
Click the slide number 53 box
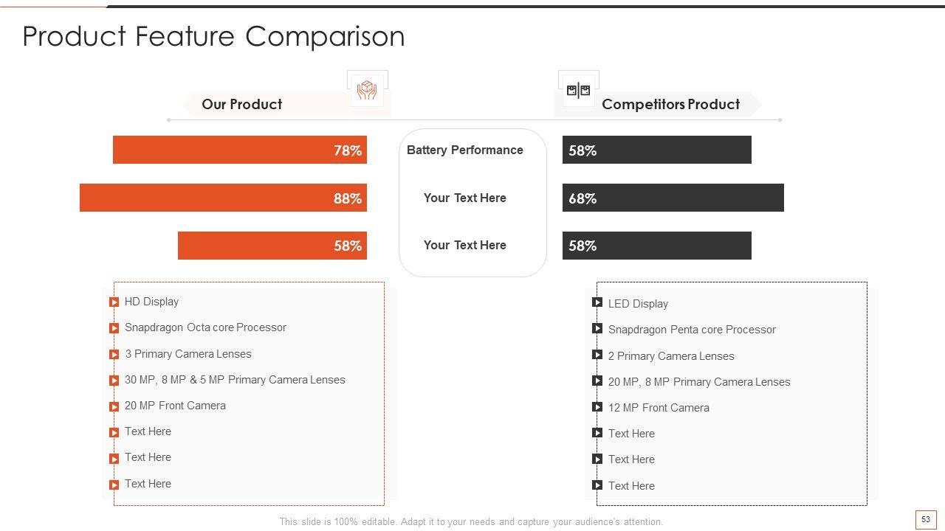(x=926, y=519)
